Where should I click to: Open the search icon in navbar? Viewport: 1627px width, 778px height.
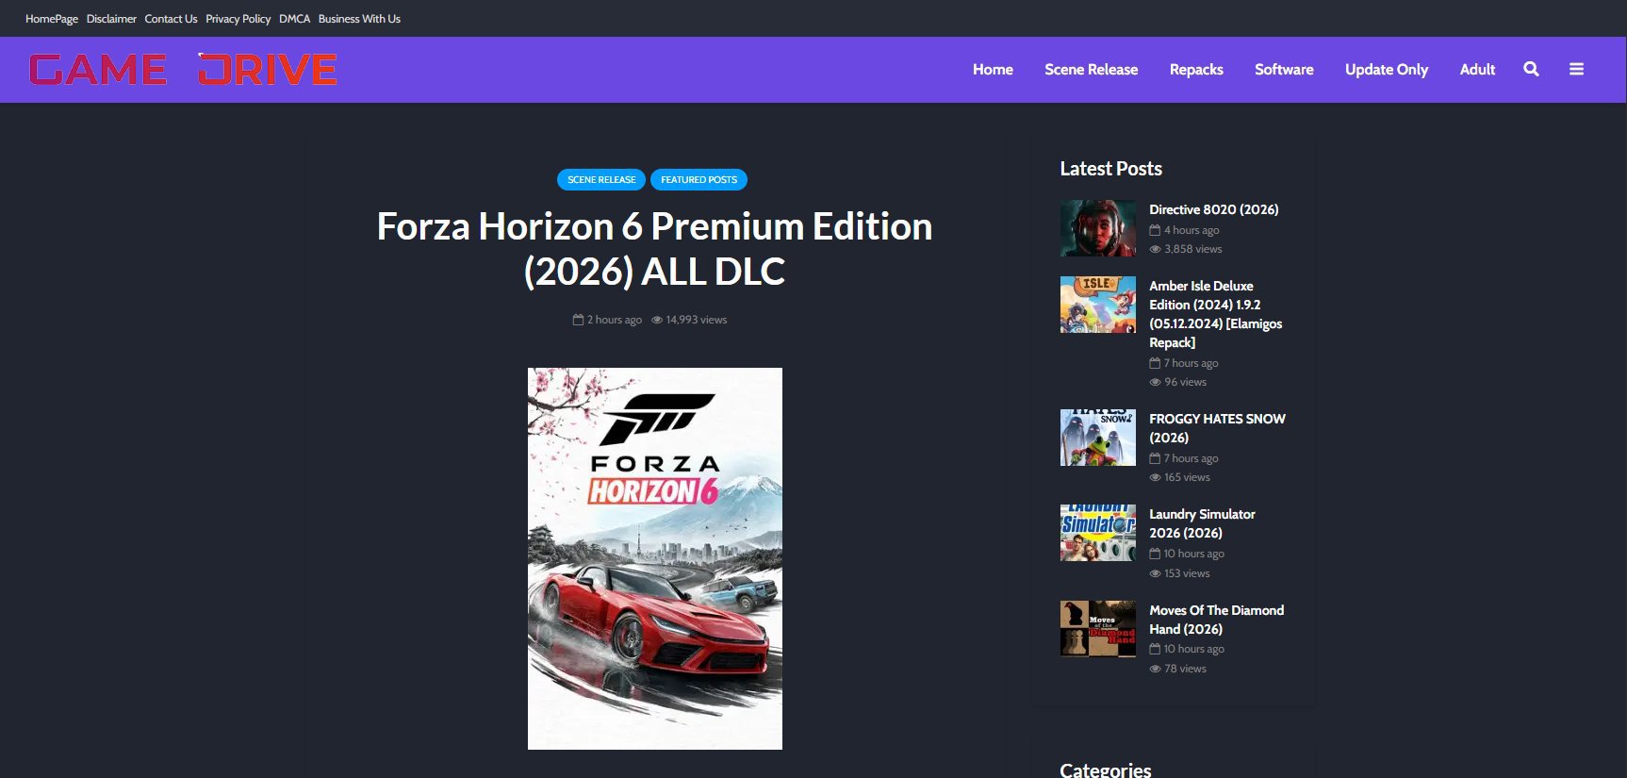1531,69
